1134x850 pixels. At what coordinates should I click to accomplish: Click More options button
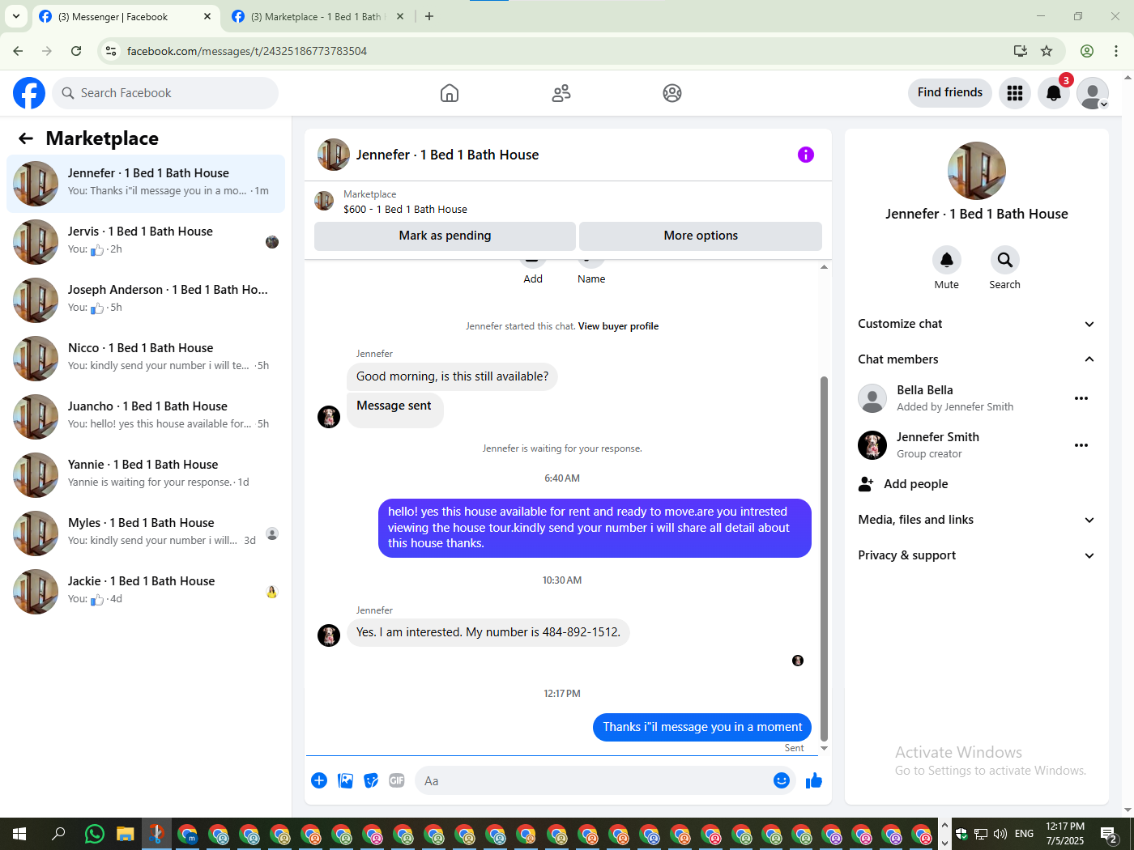tap(701, 236)
